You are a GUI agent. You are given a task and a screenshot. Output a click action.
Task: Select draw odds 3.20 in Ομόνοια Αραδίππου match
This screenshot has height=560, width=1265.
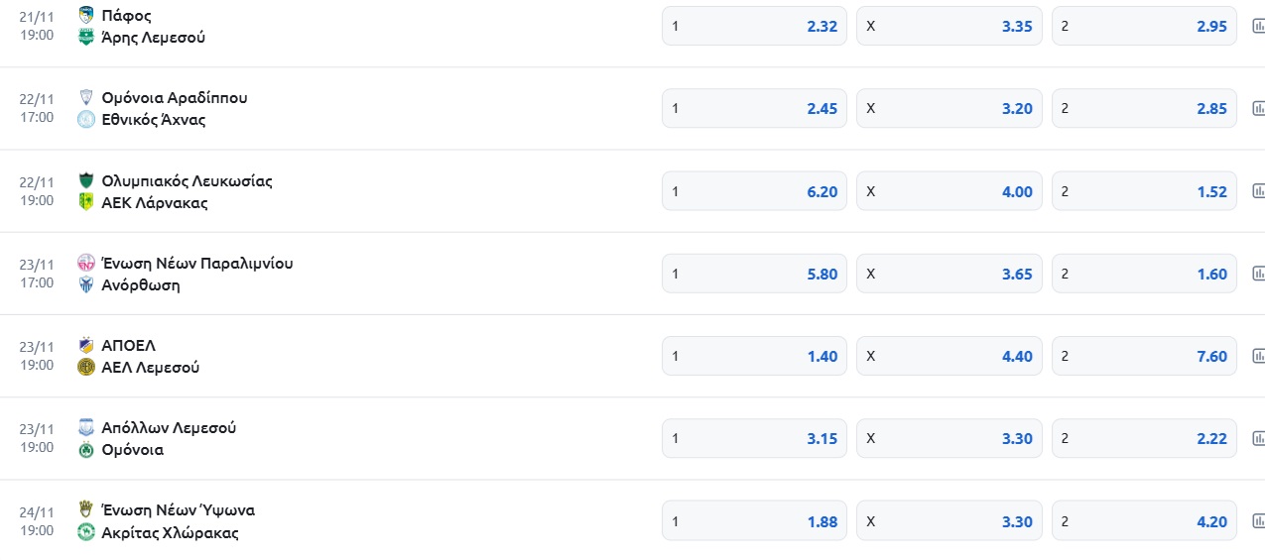(949, 109)
